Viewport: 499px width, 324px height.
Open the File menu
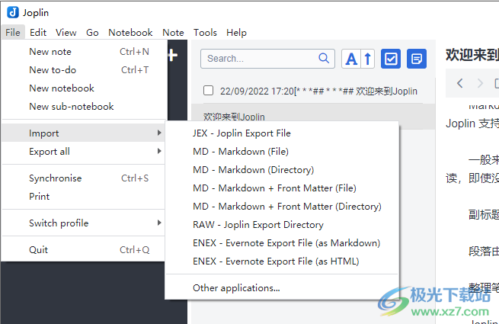13,33
